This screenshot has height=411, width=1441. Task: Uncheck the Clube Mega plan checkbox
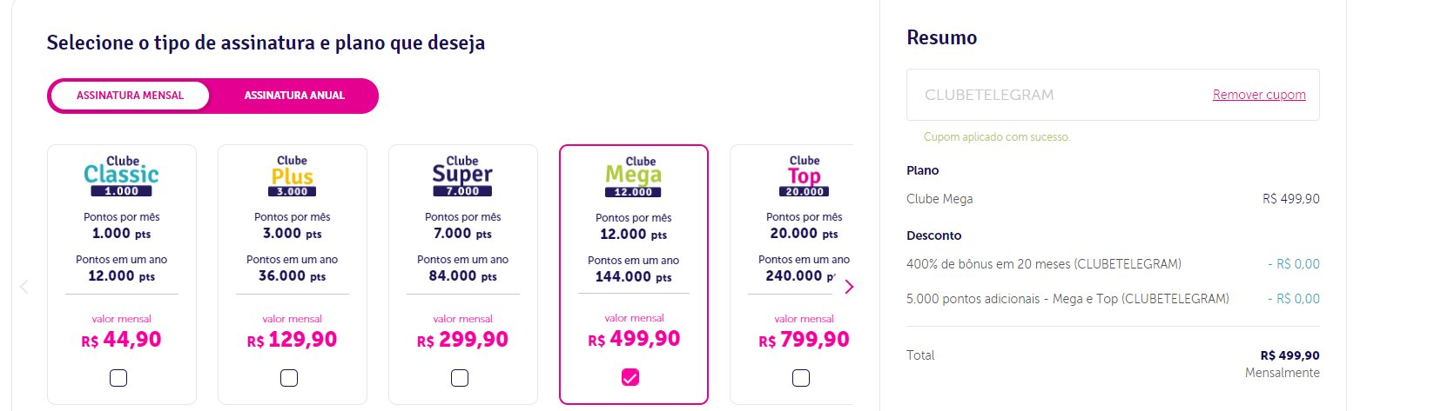click(x=630, y=377)
